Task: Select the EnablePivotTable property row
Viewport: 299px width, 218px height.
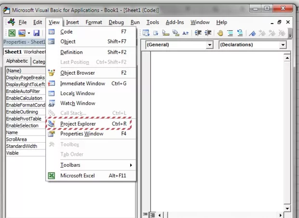Action: 26,119
